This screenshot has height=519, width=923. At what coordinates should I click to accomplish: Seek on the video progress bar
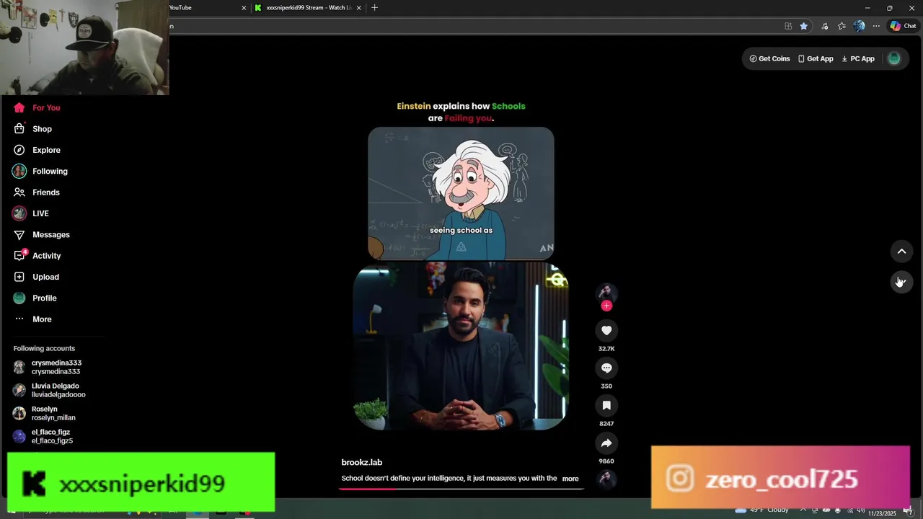(461, 489)
